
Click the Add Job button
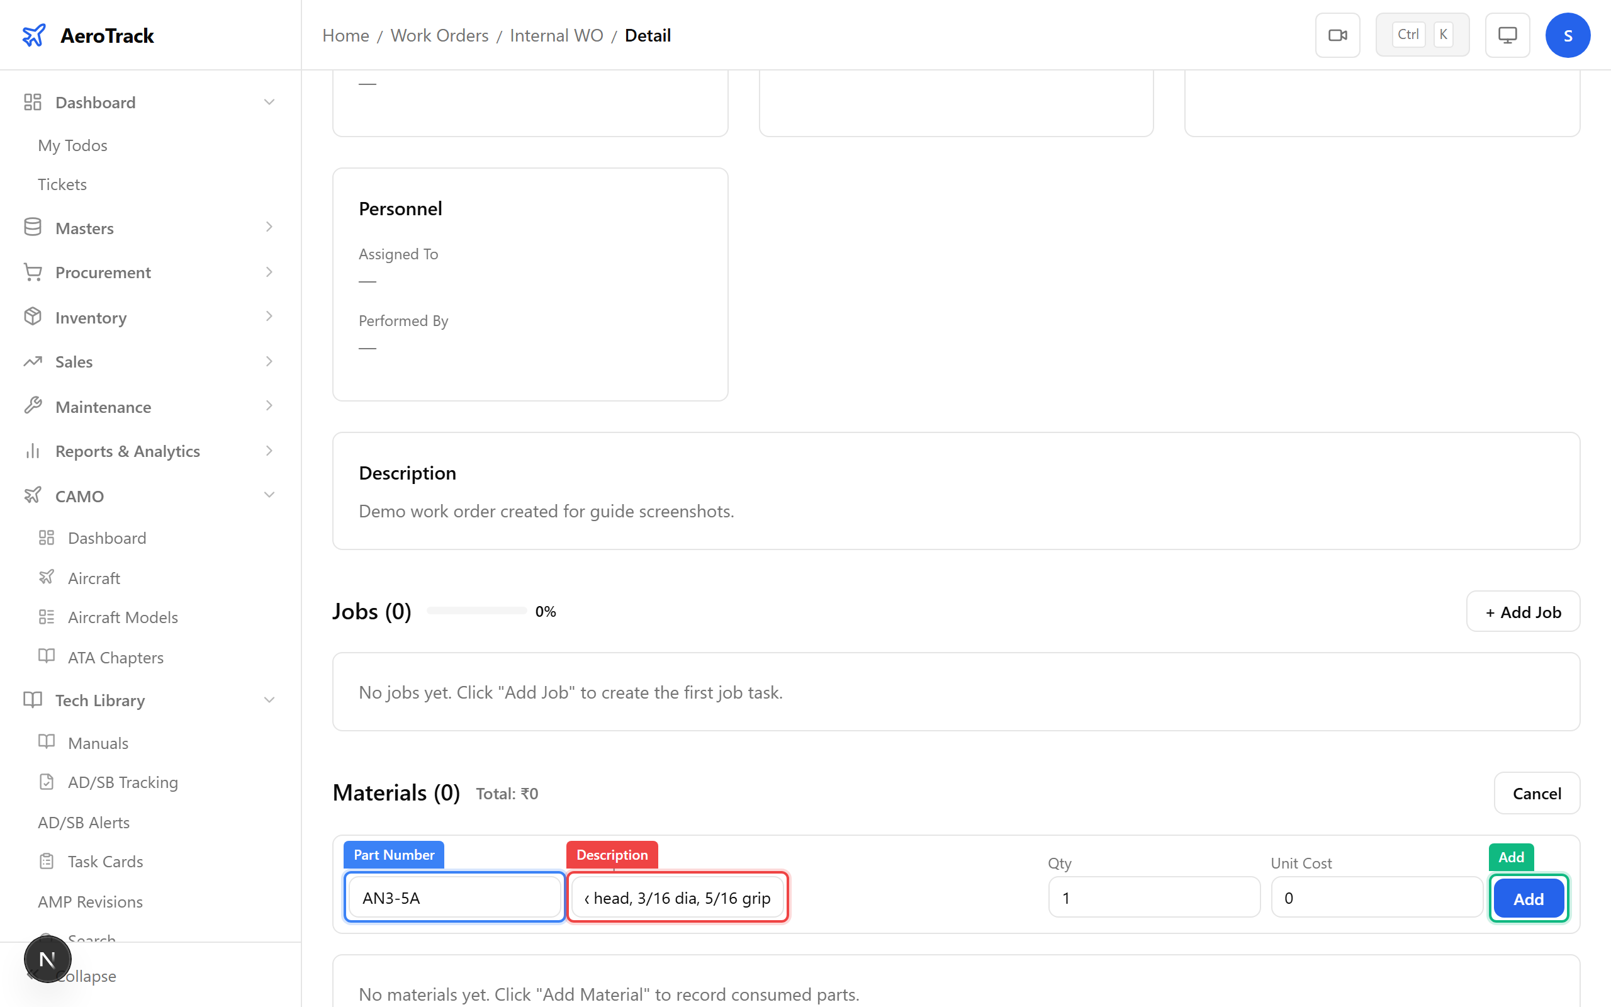click(1522, 611)
